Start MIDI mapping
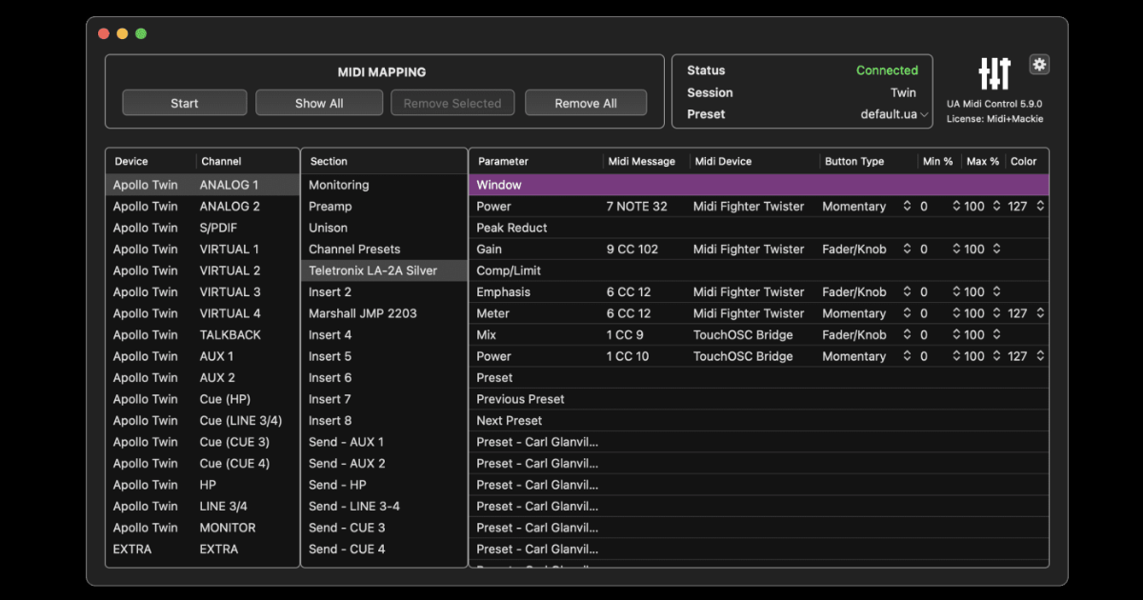 click(185, 103)
